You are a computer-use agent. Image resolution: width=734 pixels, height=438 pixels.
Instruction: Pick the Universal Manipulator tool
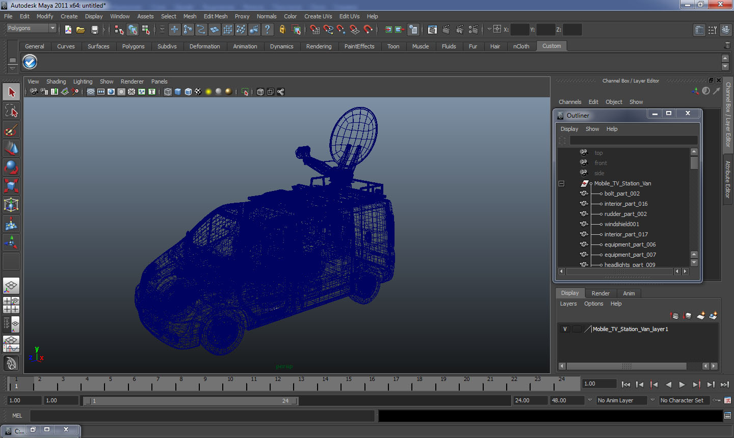pyautogui.click(x=11, y=205)
